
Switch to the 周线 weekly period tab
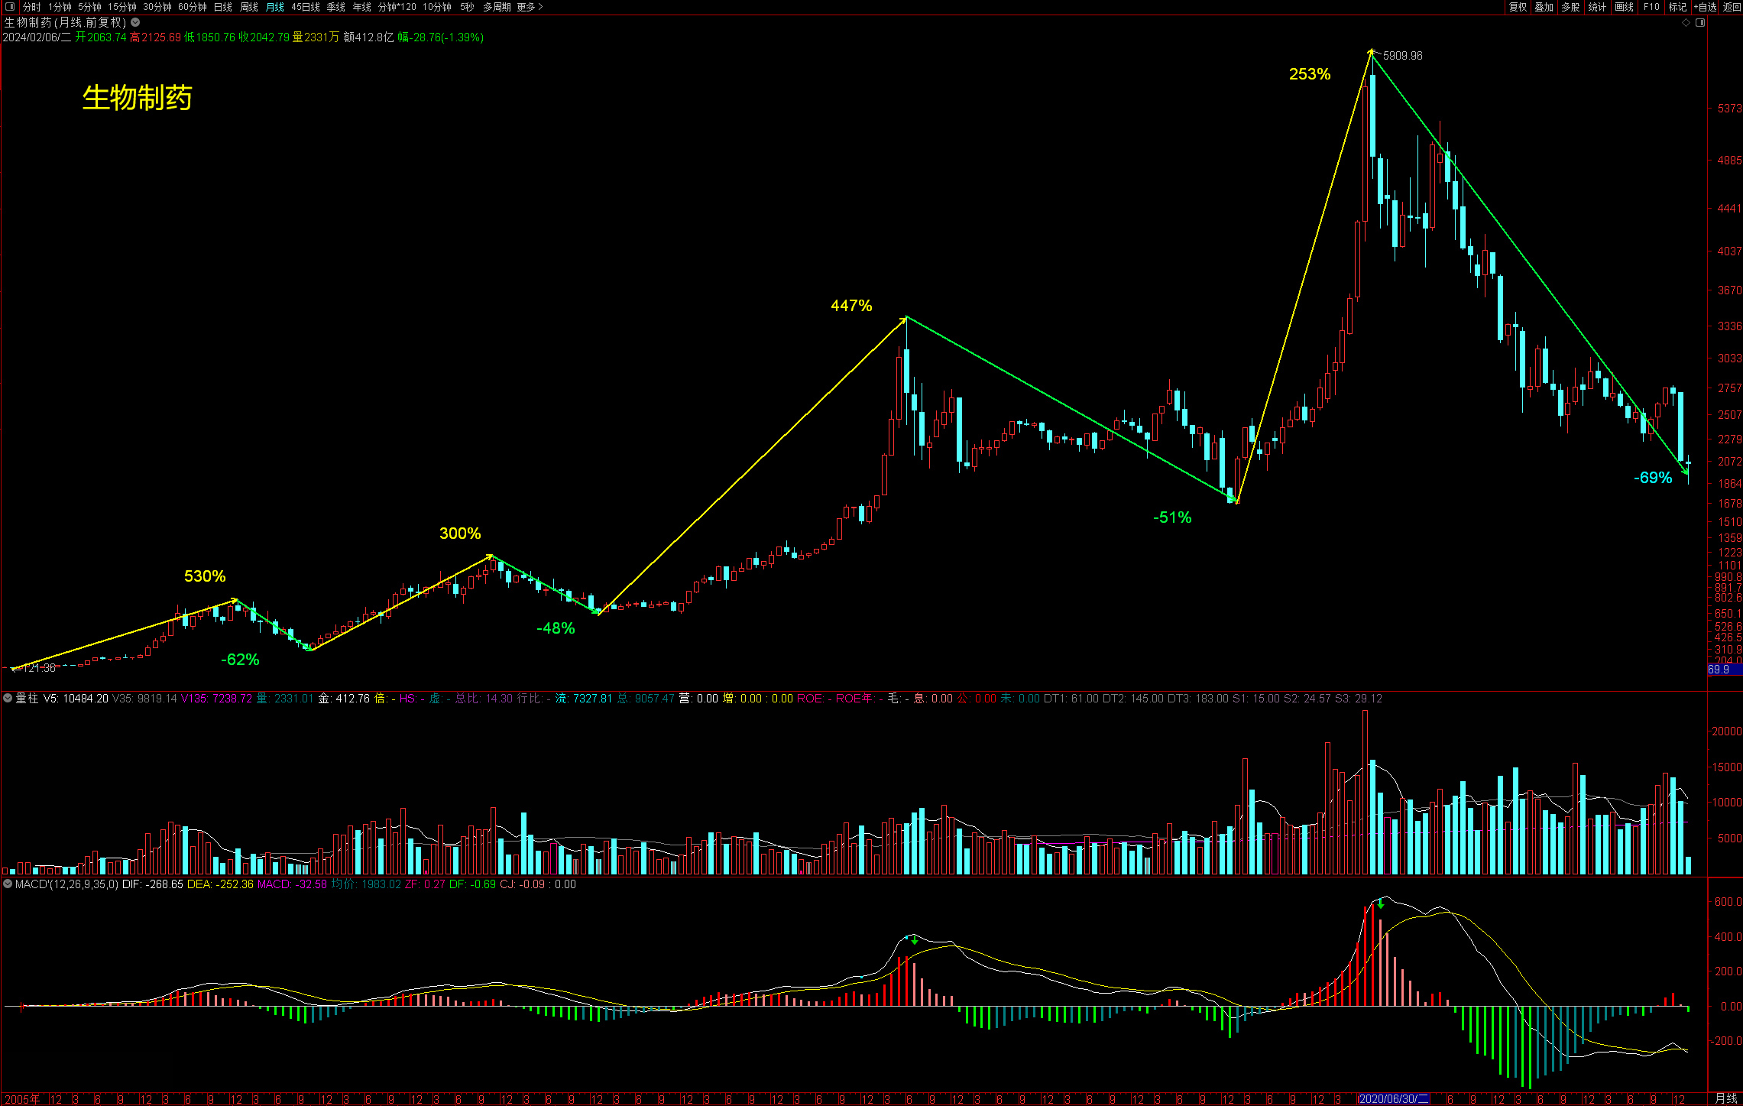point(249,7)
